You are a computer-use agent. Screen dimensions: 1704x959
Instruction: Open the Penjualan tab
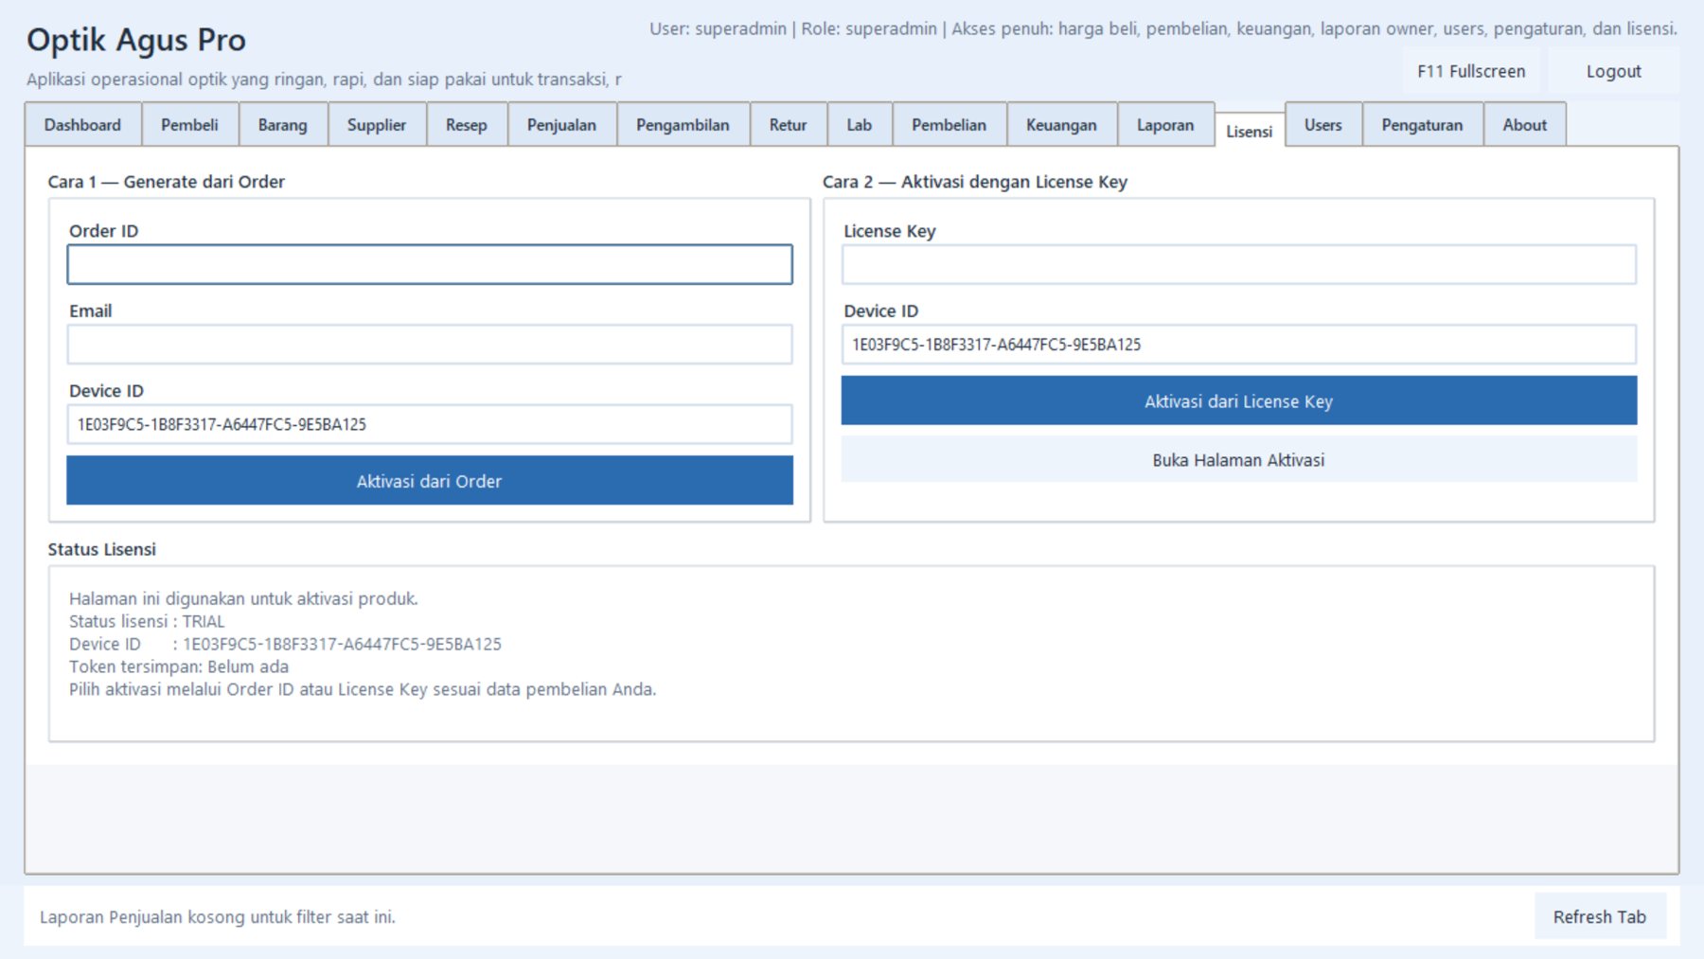(561, 125)
